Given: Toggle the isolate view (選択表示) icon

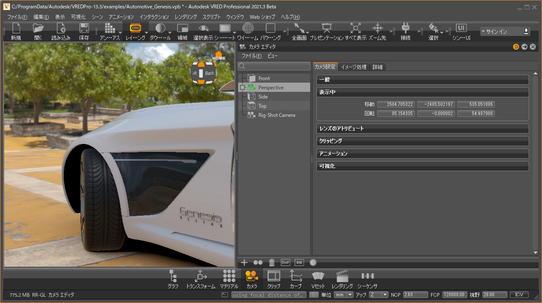Looking at the screenshot, I should (203, 28).
